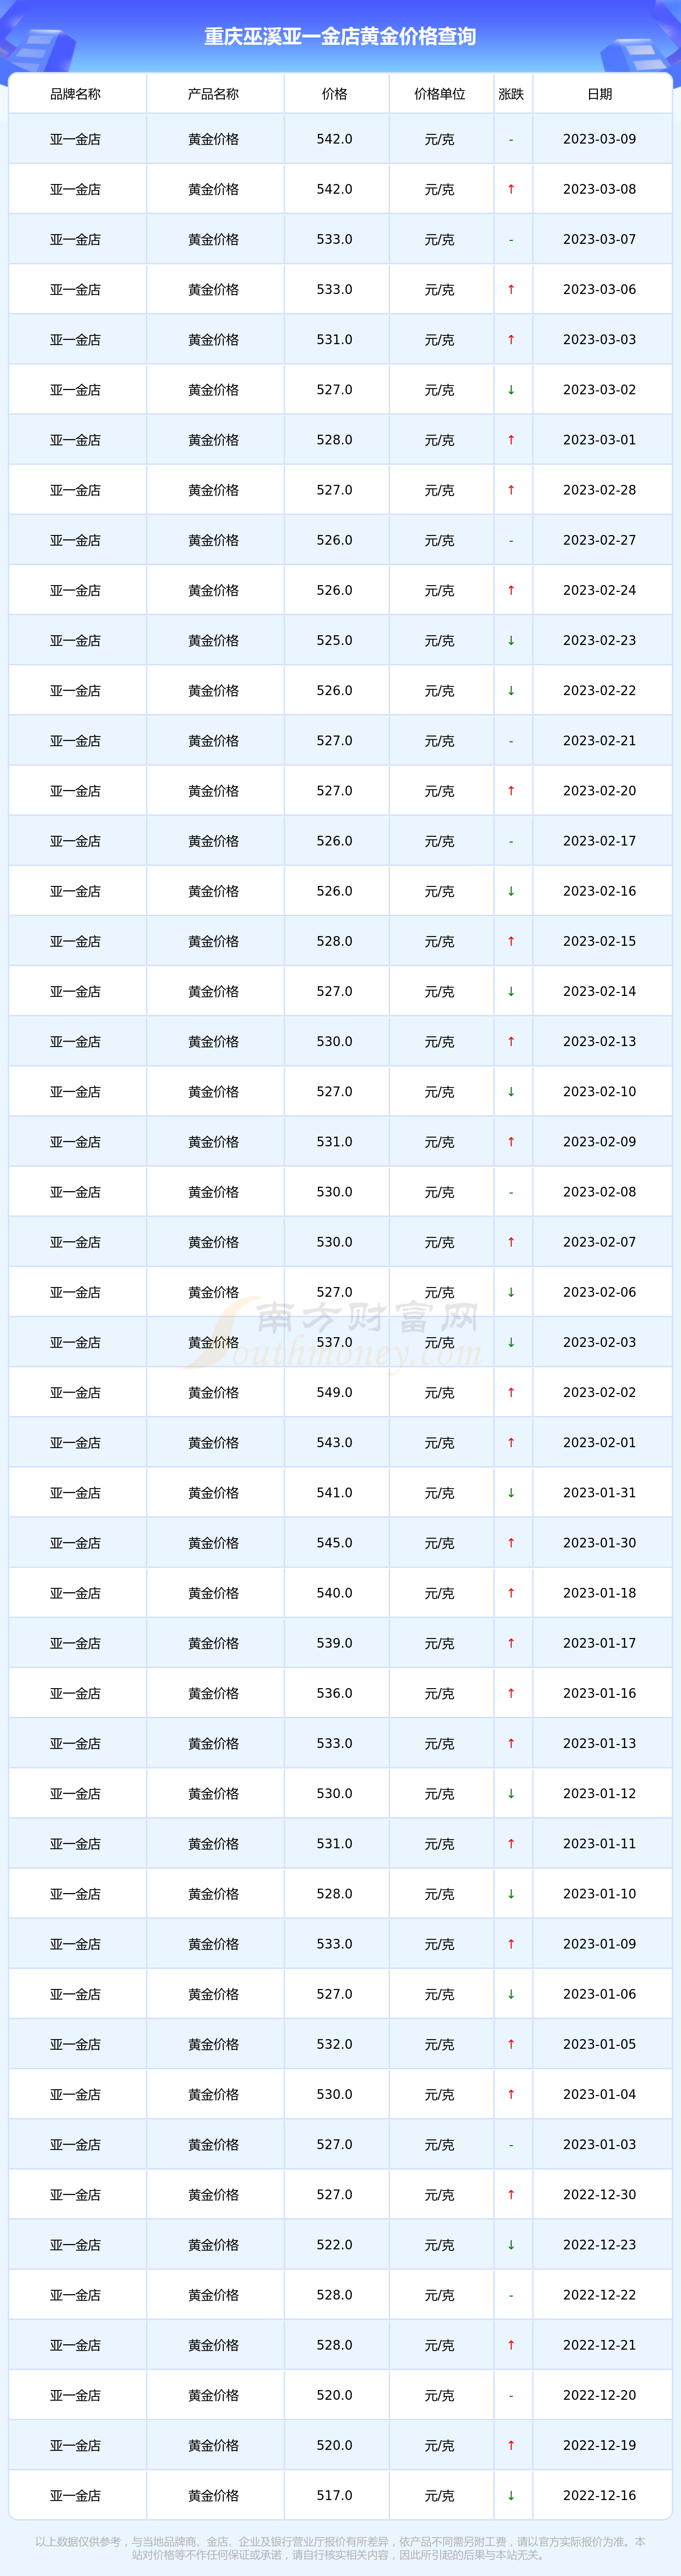Click the down arrow in the 2023-02-16 row
681x2576 pixels.
tap(511, 891)
